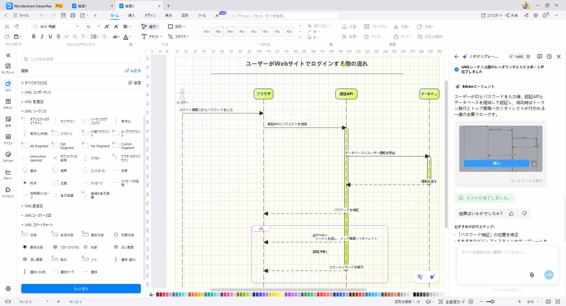Toggle AI ラベルを表示 visibility
The width and height of the screenshot is (566, 306).
[526, 181]
